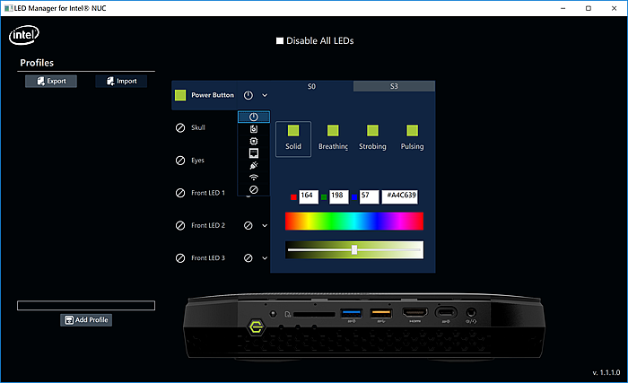Select the Skull LED row label

(198, 127)
